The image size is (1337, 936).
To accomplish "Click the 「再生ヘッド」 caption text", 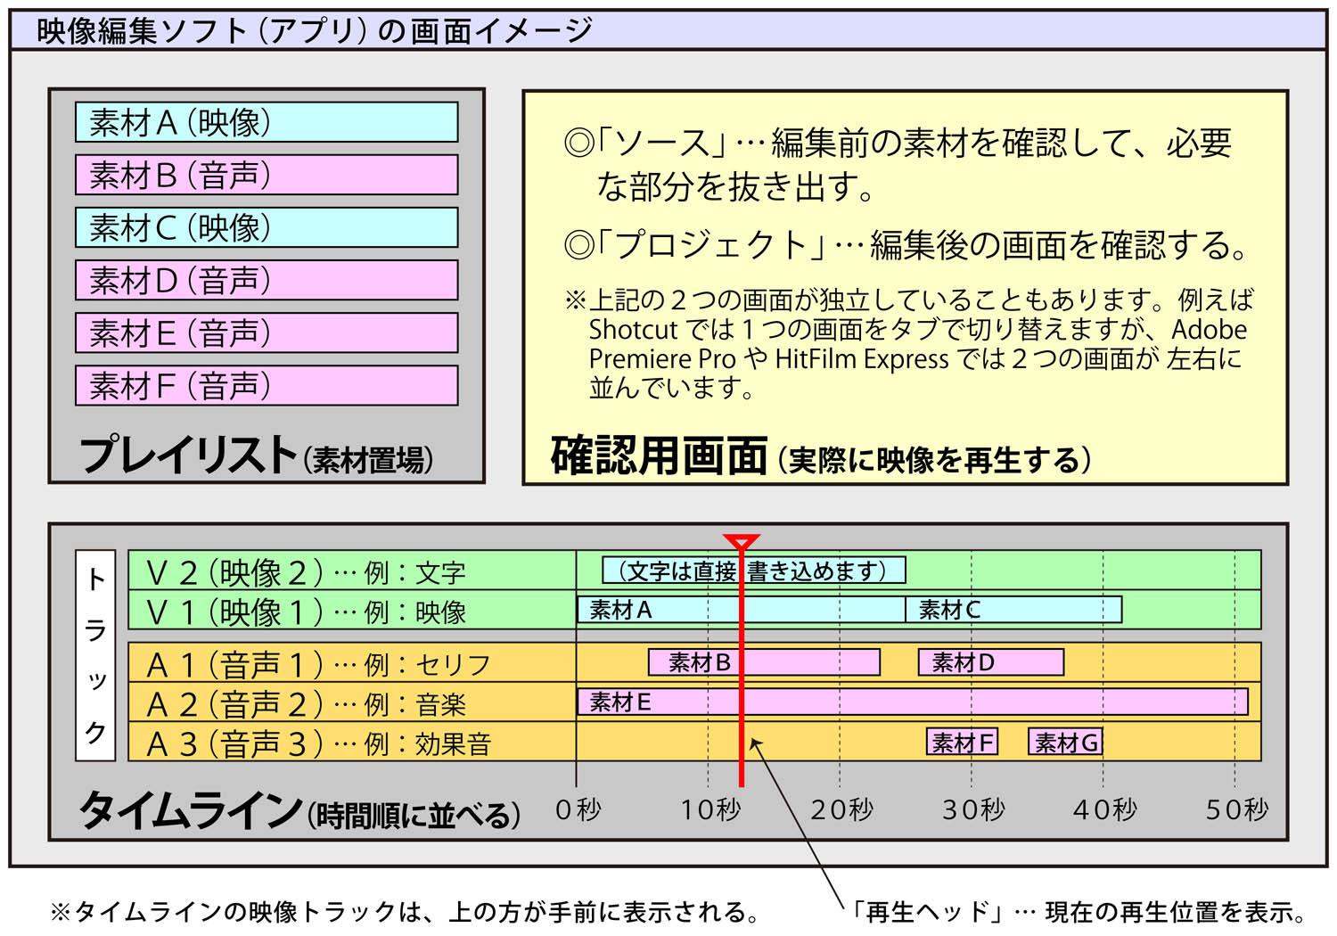I will [x=1077, y=912].
